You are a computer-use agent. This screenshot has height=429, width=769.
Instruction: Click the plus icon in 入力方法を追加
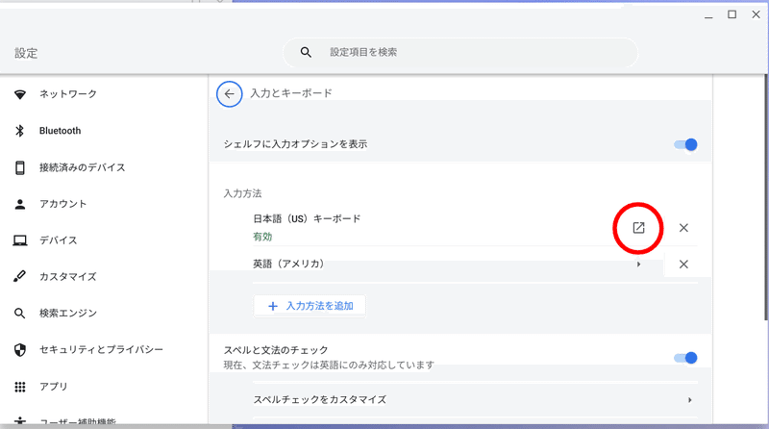[273, 306]
